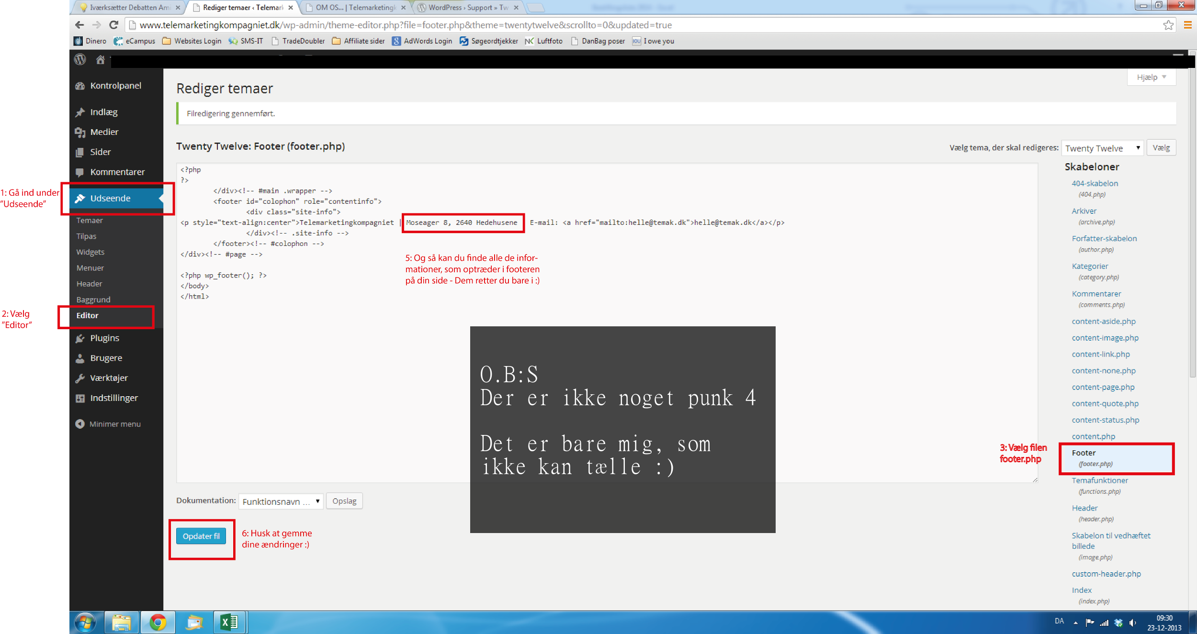Screen dimensions: 1197x634
Task: Open the Plugins menu
Action: [105, 338]
